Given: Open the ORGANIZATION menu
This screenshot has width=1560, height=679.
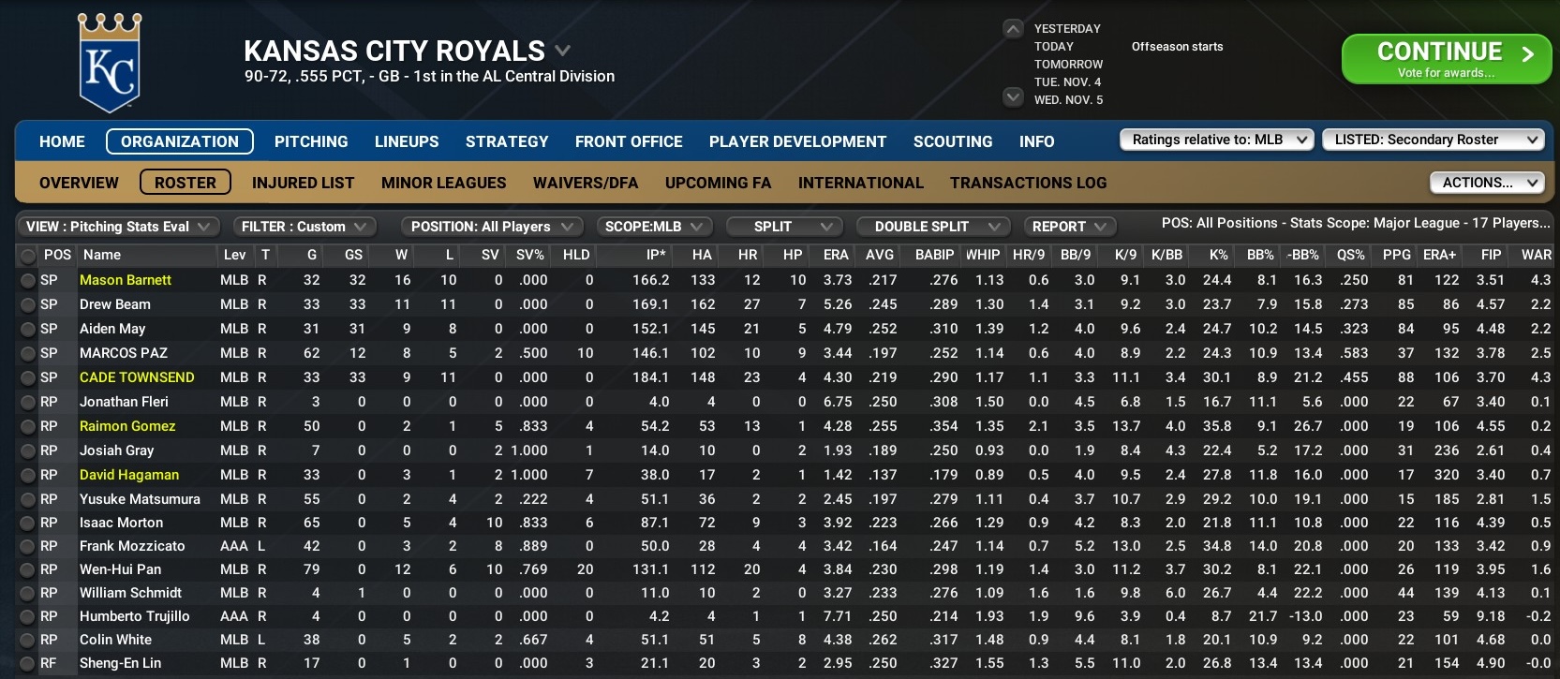Looking at the screenshot, I should pyautogui.click(x=180, y=141).
